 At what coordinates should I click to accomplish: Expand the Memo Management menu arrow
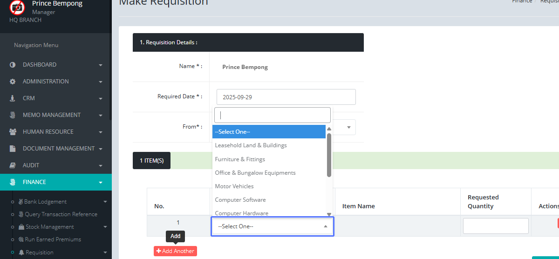[101, 116]
